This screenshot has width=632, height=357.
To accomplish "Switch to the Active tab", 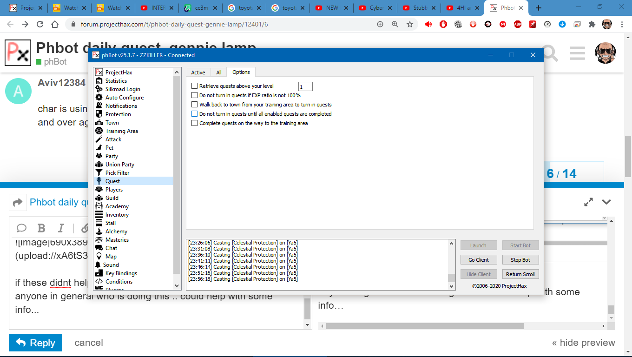I will (198, 73).
